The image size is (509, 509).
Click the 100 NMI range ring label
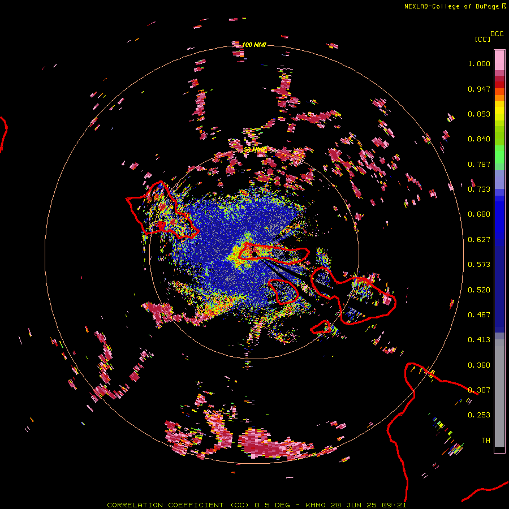pos(254,45)
